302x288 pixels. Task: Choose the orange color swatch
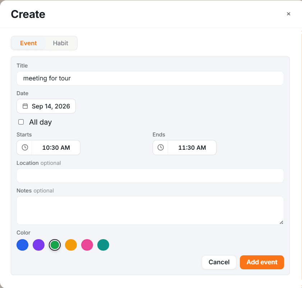(71, 245)
